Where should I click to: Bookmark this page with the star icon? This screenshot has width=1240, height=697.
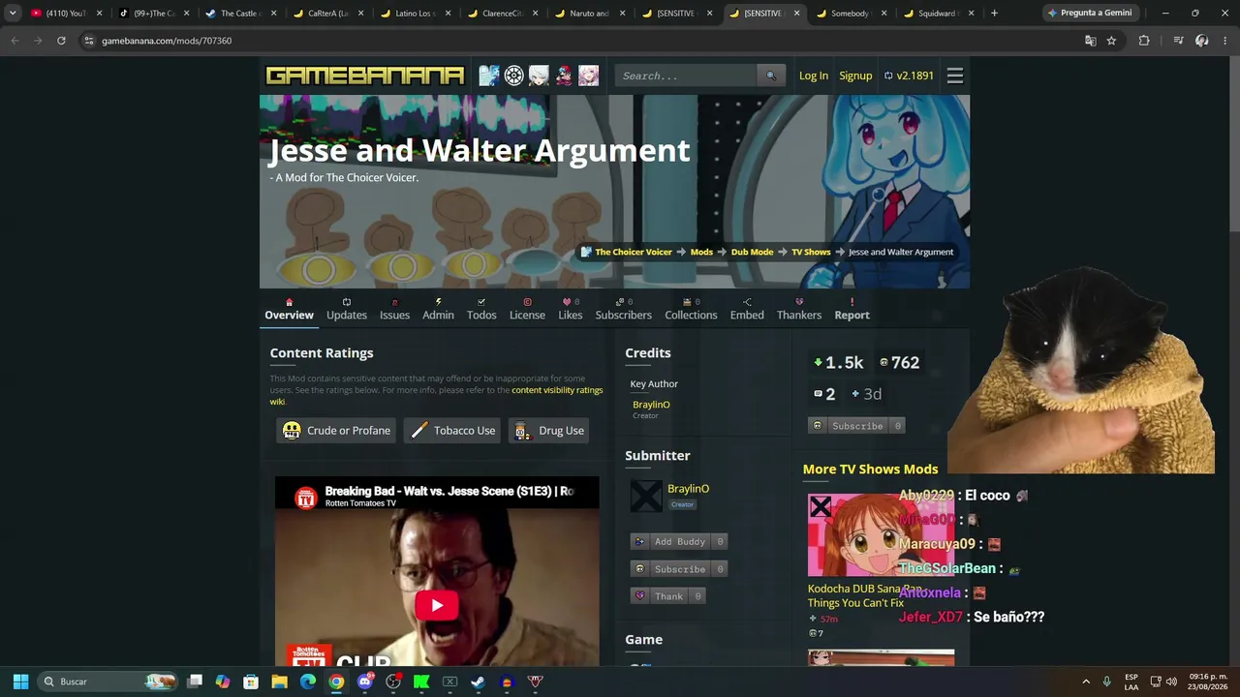tap(1111, 41)
